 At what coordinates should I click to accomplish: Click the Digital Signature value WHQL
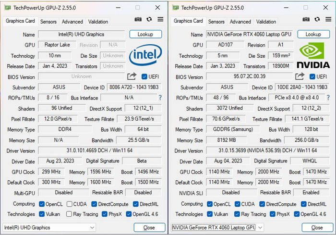310,161
